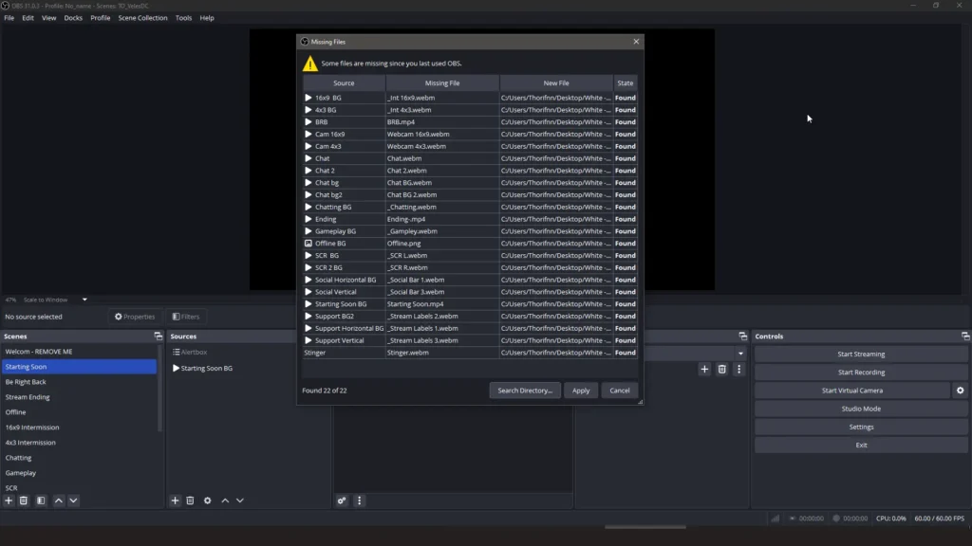Click Search Directory button
The image size is (972, 546).
click(x=524, y=391)
